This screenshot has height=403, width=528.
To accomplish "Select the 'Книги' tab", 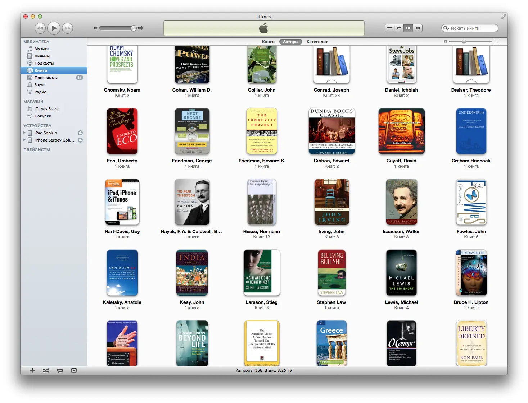I will point(268,42).
